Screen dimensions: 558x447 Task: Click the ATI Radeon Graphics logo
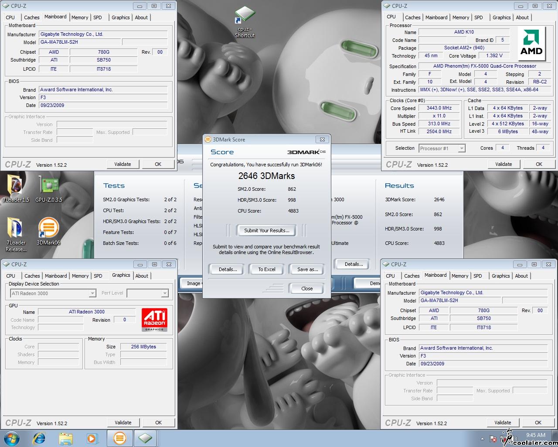[154, 320]
